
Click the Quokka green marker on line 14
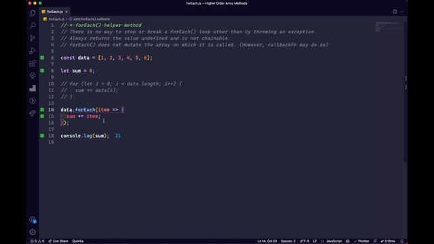[42, 110]
